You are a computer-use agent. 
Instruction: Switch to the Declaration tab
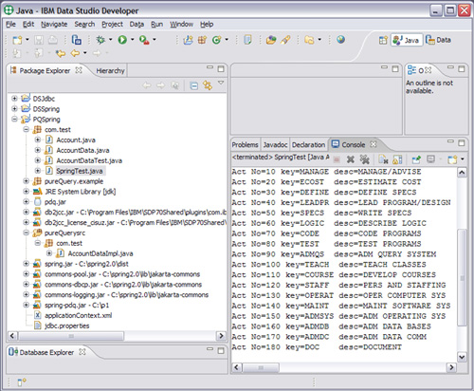308,145
